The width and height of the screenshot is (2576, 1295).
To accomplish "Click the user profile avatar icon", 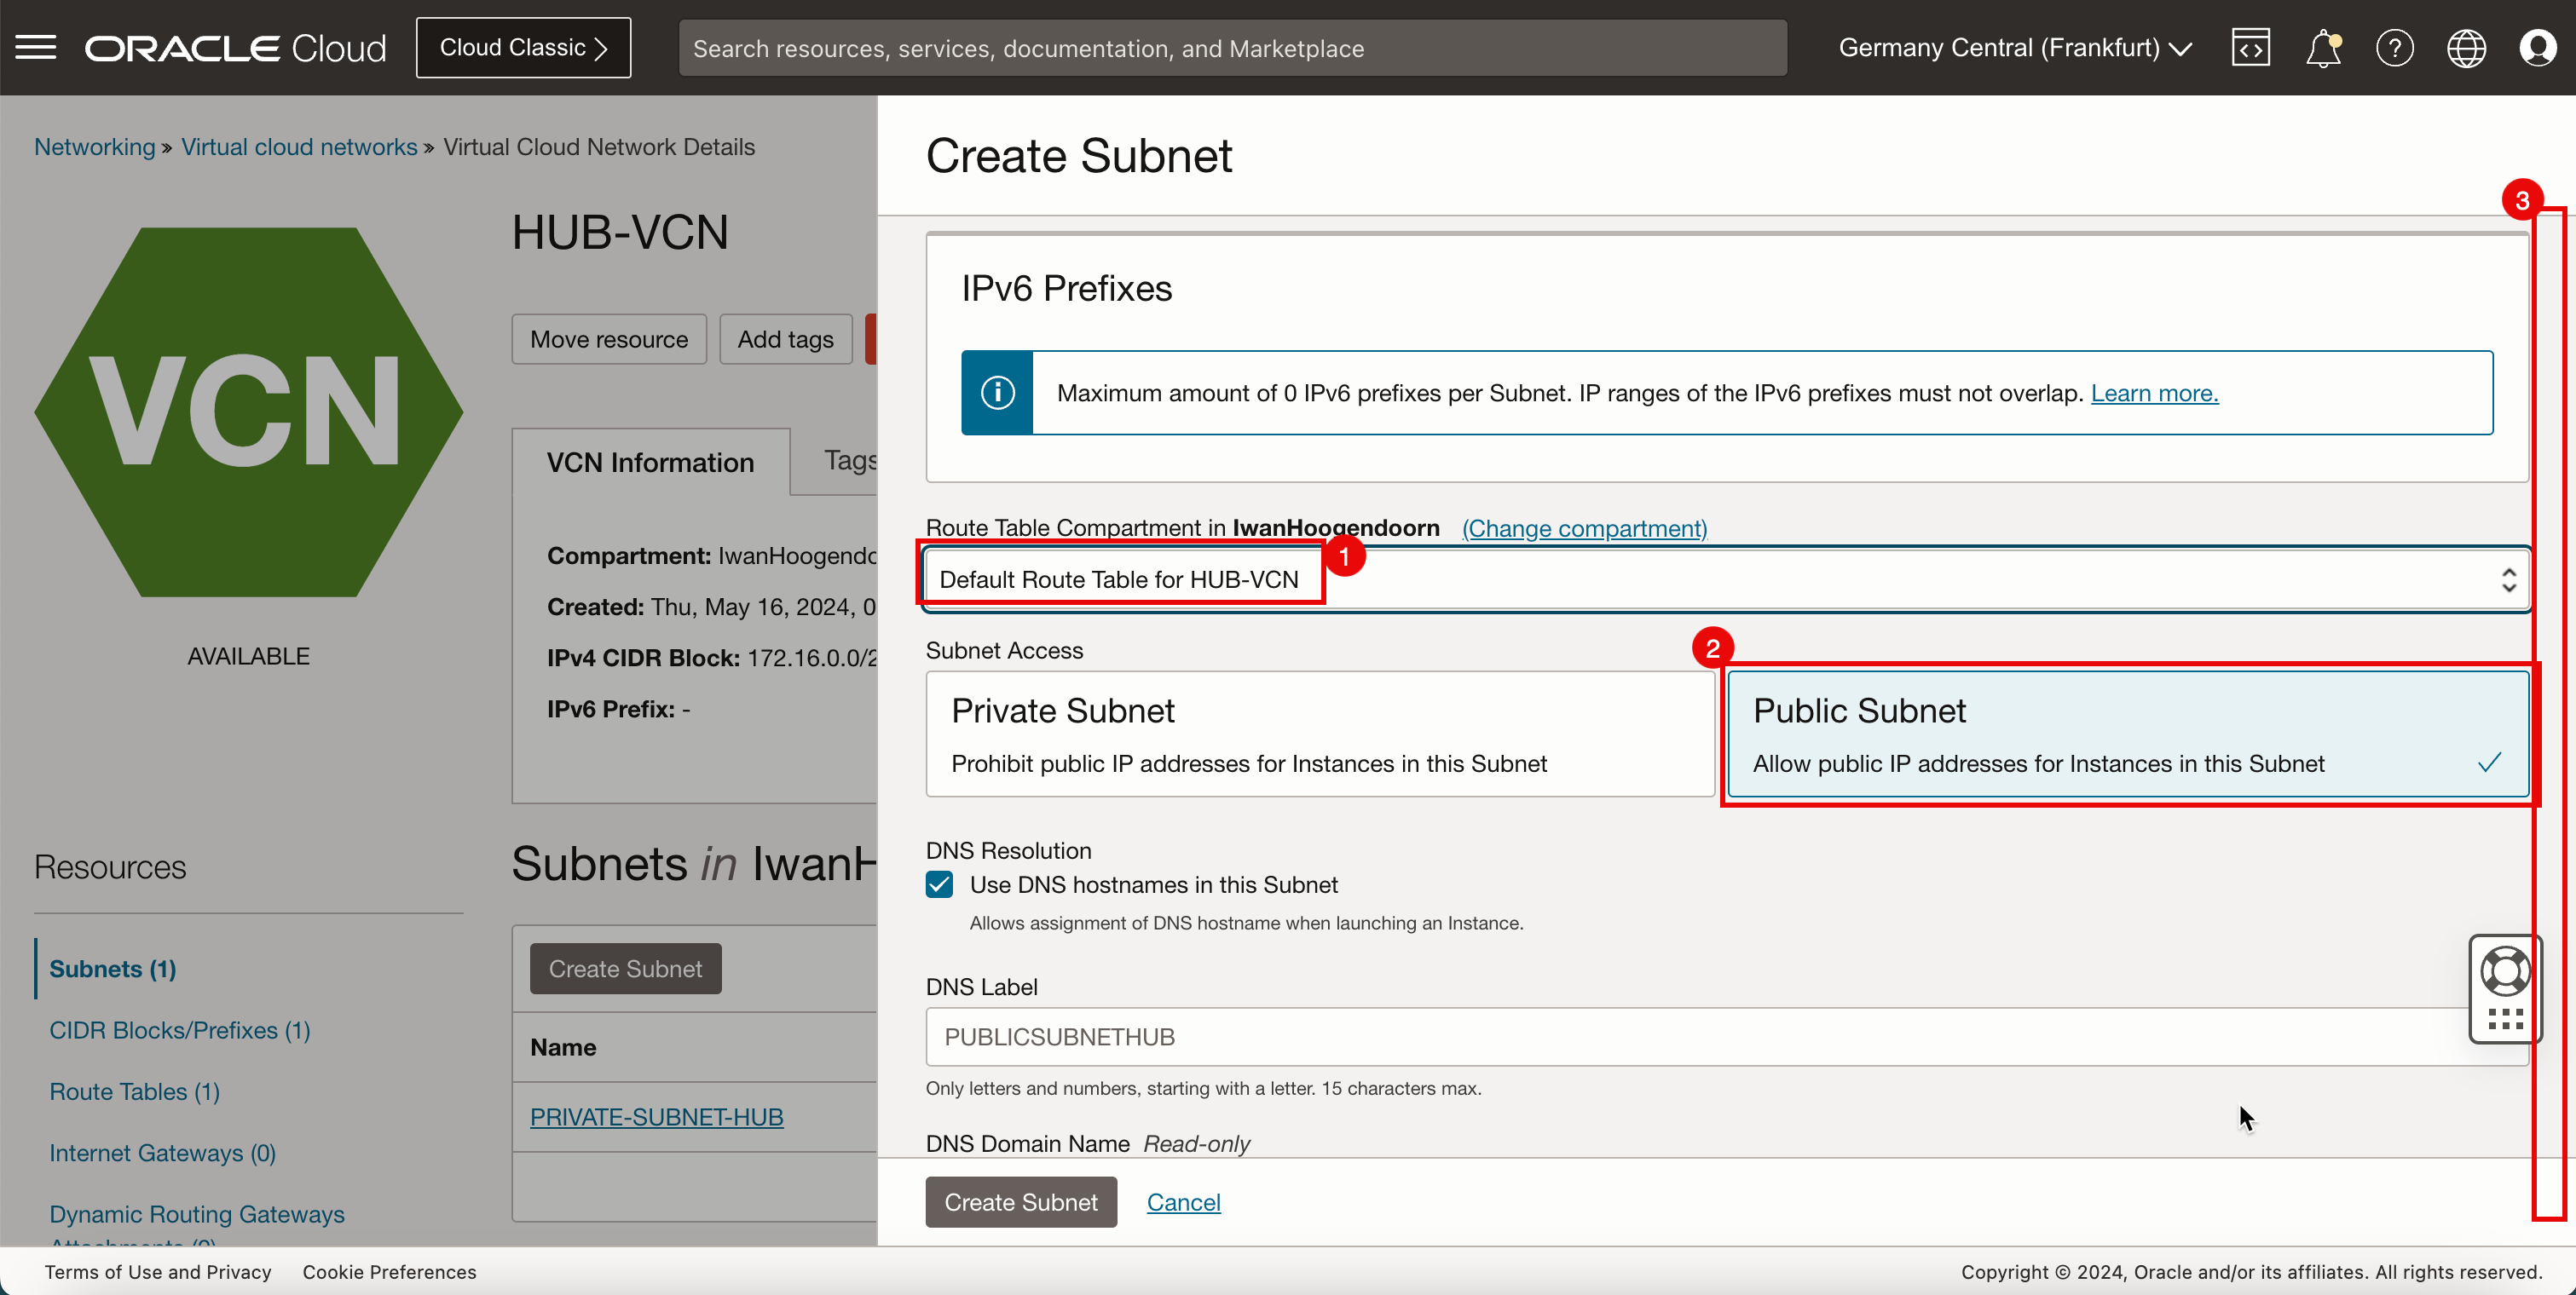I will point(2538,48).
